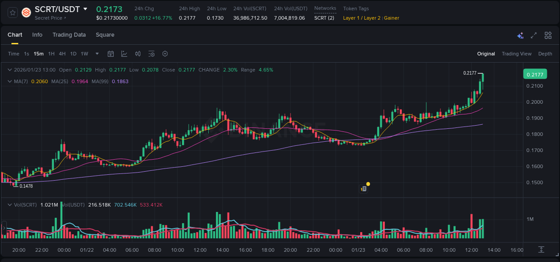Expand the chart to fullscreen with arrows icon

coord(534,35)
